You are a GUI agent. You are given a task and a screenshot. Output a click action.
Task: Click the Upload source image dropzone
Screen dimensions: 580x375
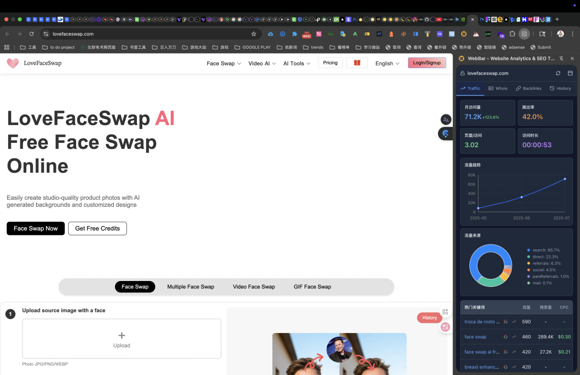click(122, 338)
